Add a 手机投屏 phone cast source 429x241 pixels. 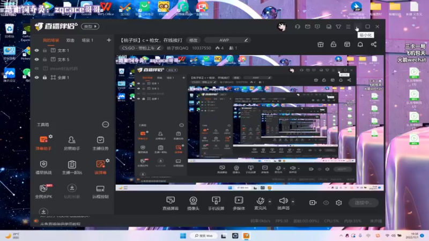pyautogui.click(x=216, y=204)
